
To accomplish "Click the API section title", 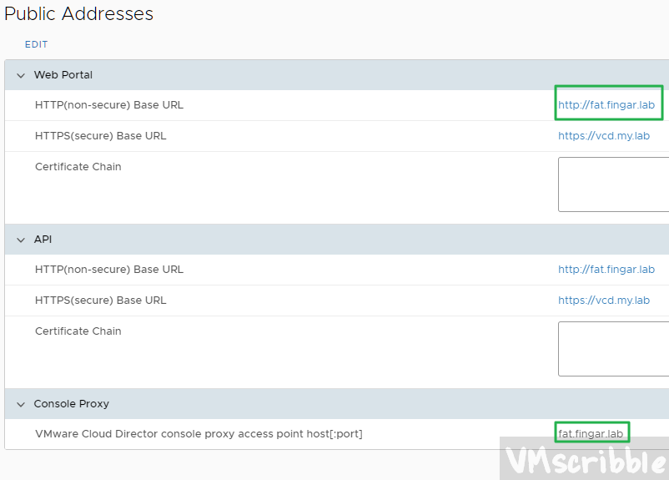I will pyautogui.click(x=43, y=240).
